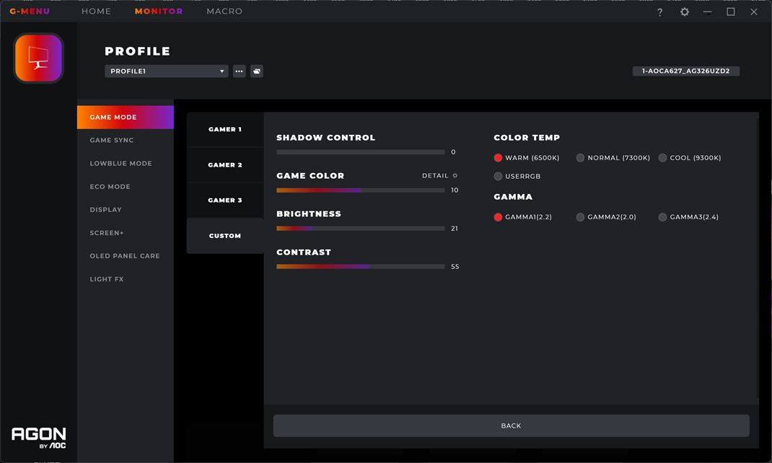This screenshot has height=463, width=772.
Task: Click the BACK button
Action: (x=511, y=425)
